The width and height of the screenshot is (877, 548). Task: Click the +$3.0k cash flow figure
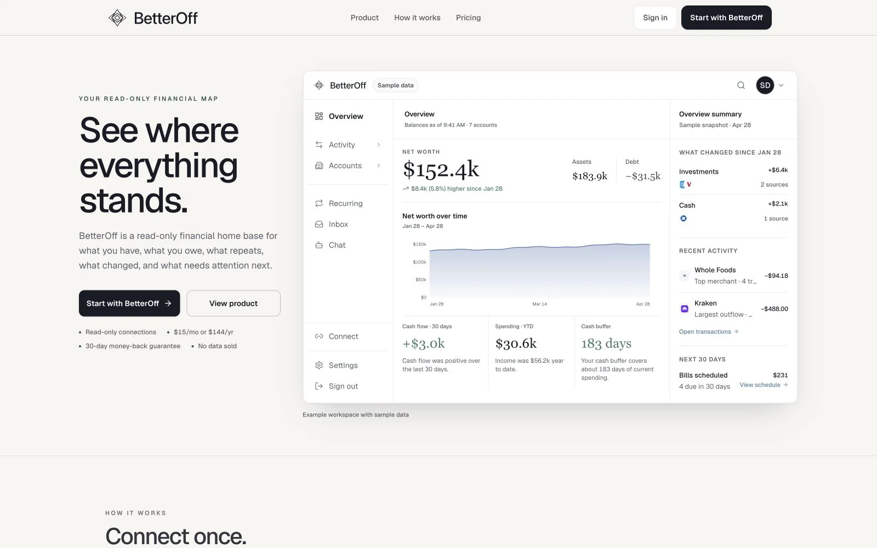[424, 344]
